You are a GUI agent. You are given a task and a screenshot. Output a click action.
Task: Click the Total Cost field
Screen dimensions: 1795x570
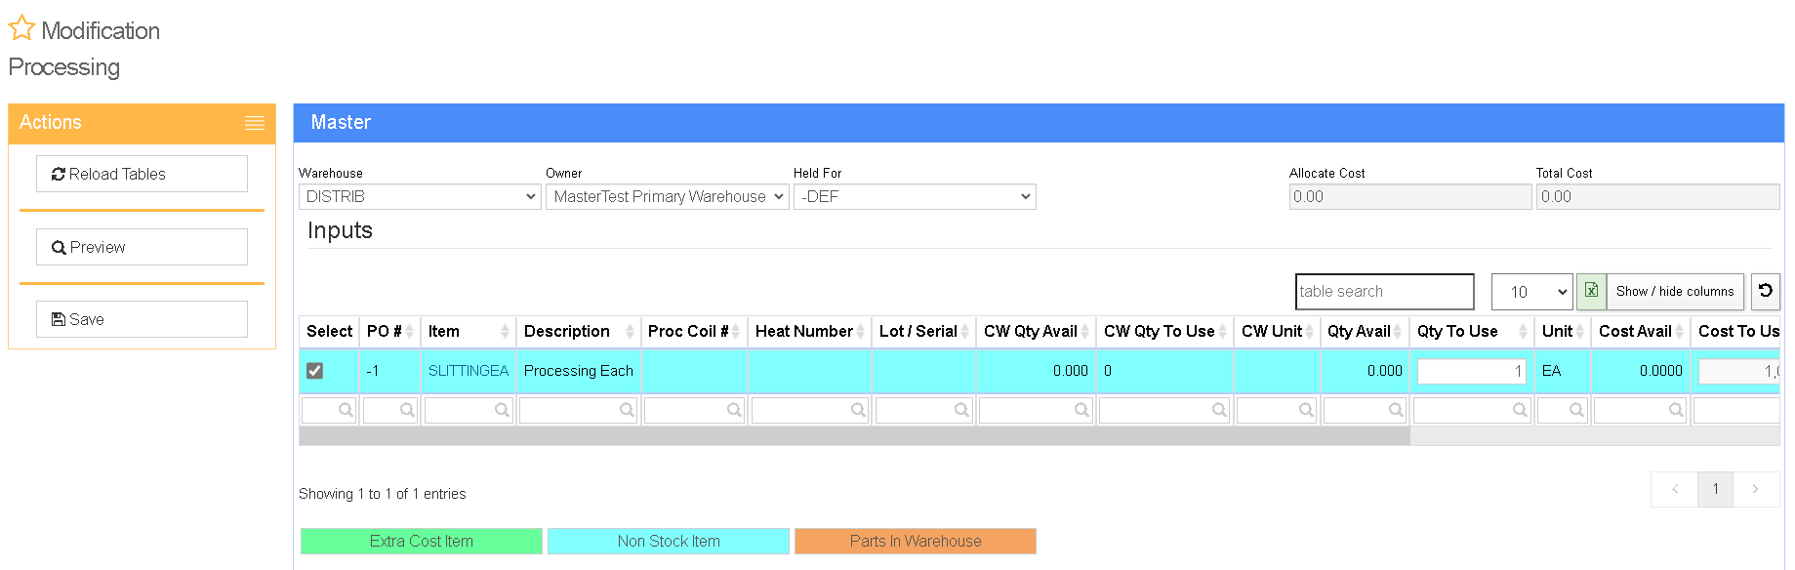pyautogui.click(x=1657, y=196)
